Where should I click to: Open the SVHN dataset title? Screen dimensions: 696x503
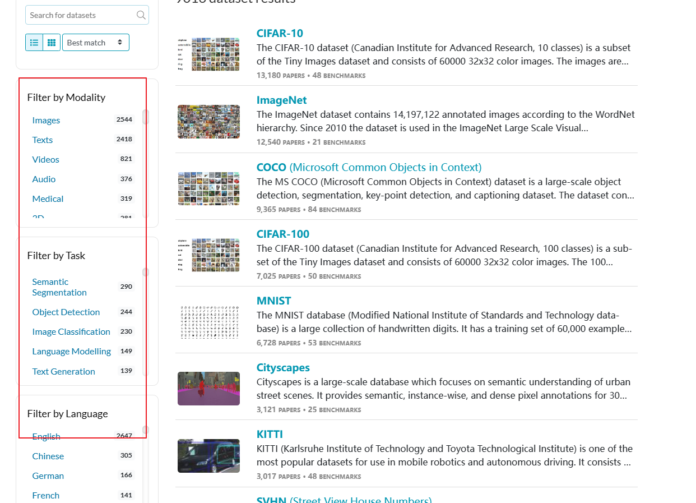point(344,500)
